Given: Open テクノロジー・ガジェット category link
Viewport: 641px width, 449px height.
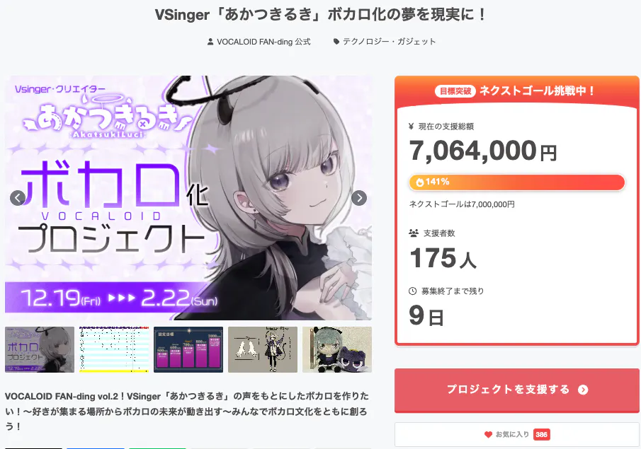Looking at the screenshot, I should click(x=389, y=42).
